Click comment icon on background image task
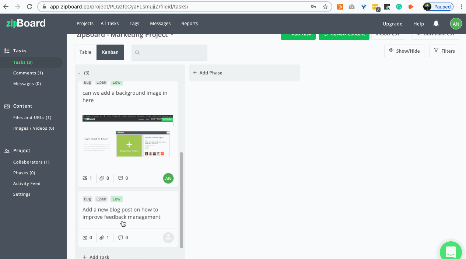This screenshot has width=466, height=259. [120, 178]
